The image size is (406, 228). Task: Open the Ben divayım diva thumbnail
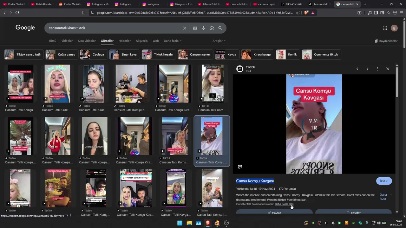pyautogui.click(x=57, y=84)
